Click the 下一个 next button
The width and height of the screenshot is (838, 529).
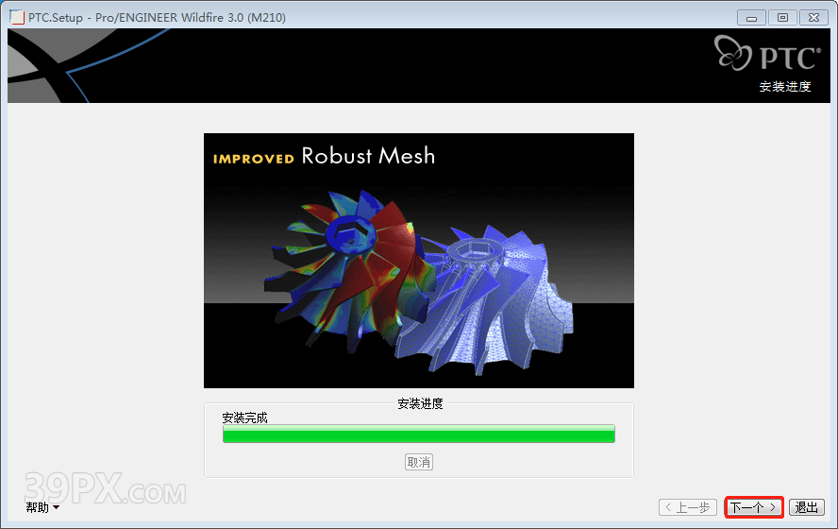pyautogui.click(x=754, y=507)
